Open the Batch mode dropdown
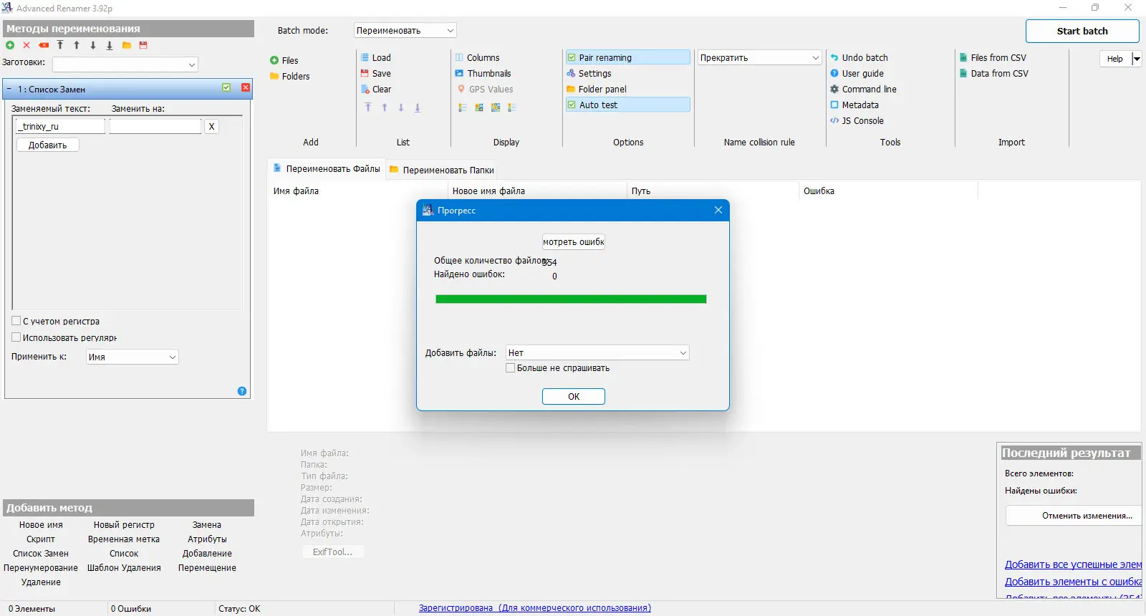This screenshot has width=1146, height=616. point(405,30)
